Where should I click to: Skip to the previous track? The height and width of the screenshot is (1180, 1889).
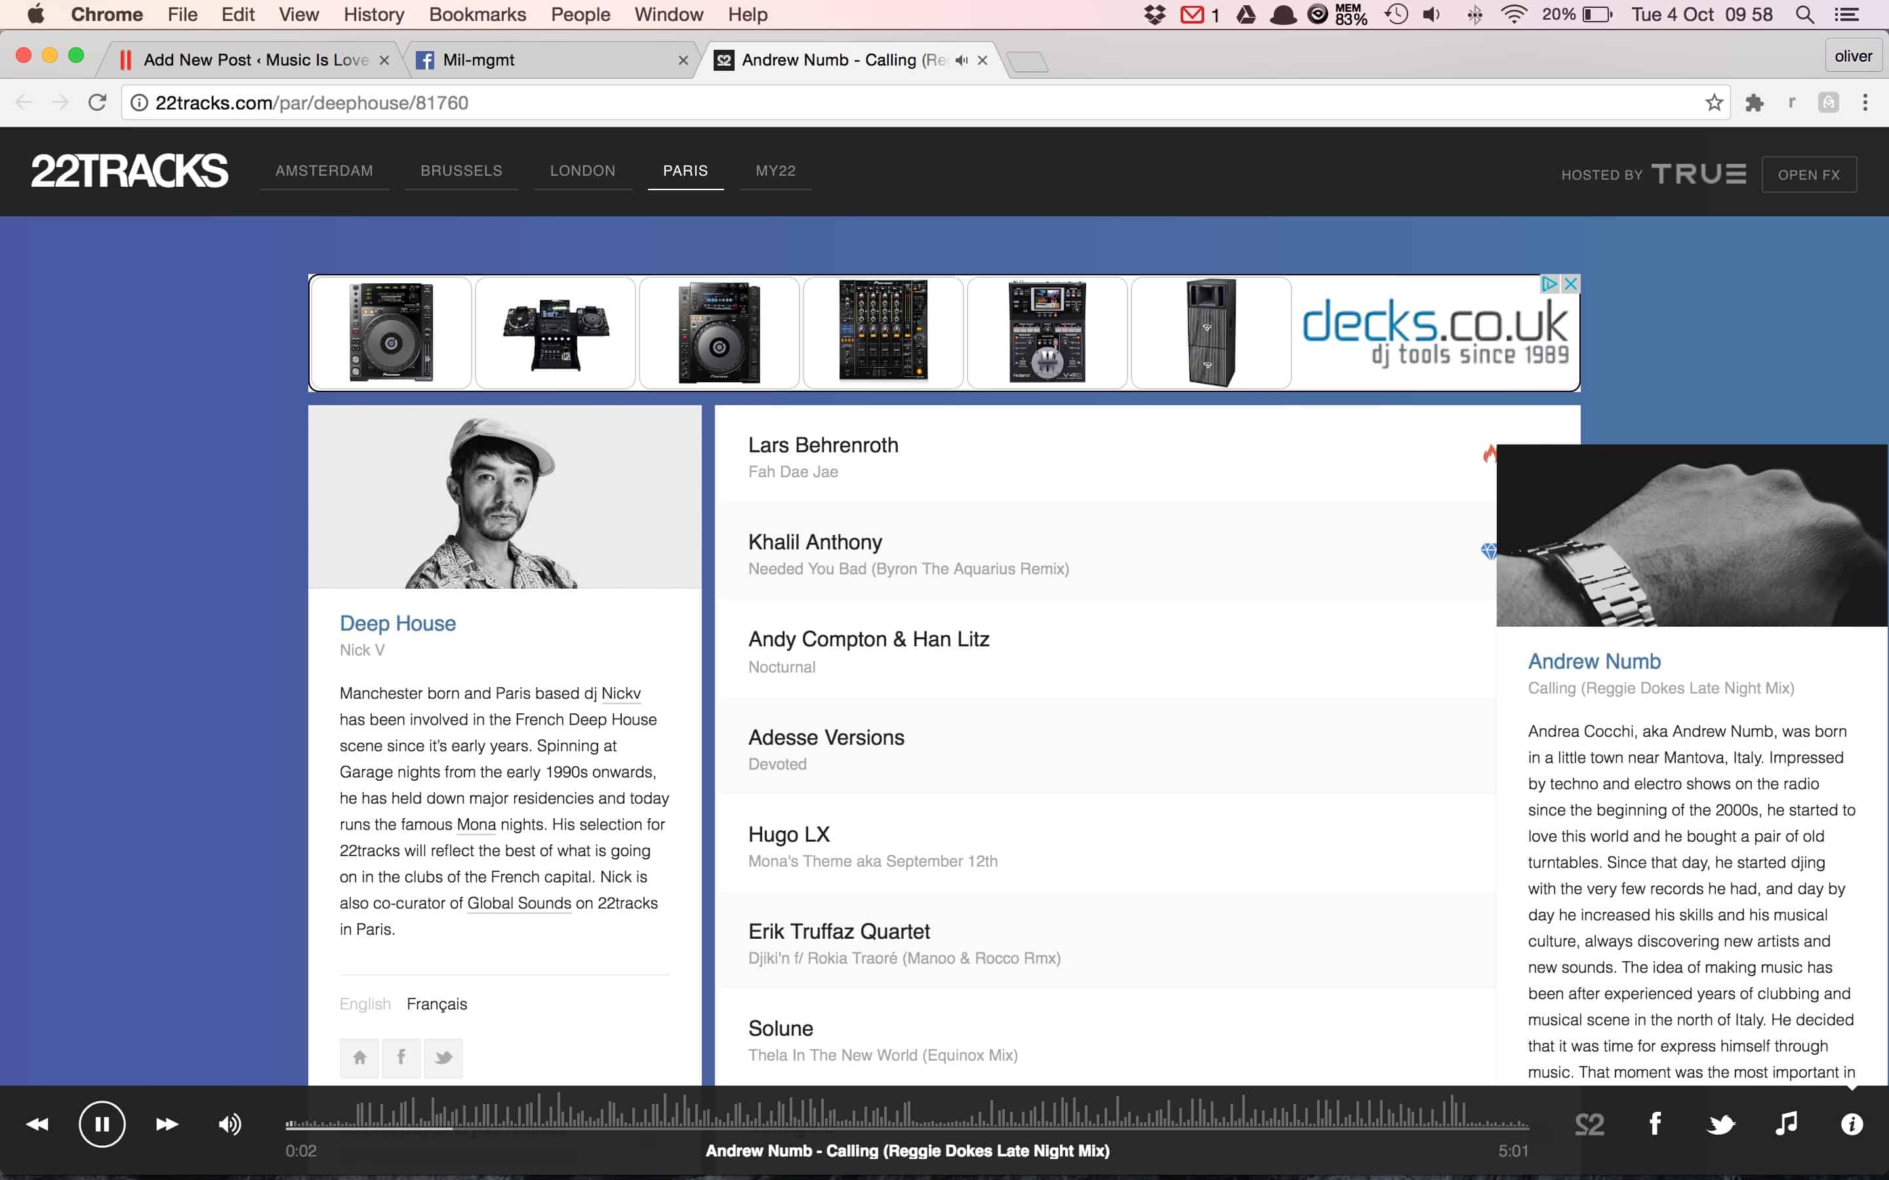point(37,1124)
